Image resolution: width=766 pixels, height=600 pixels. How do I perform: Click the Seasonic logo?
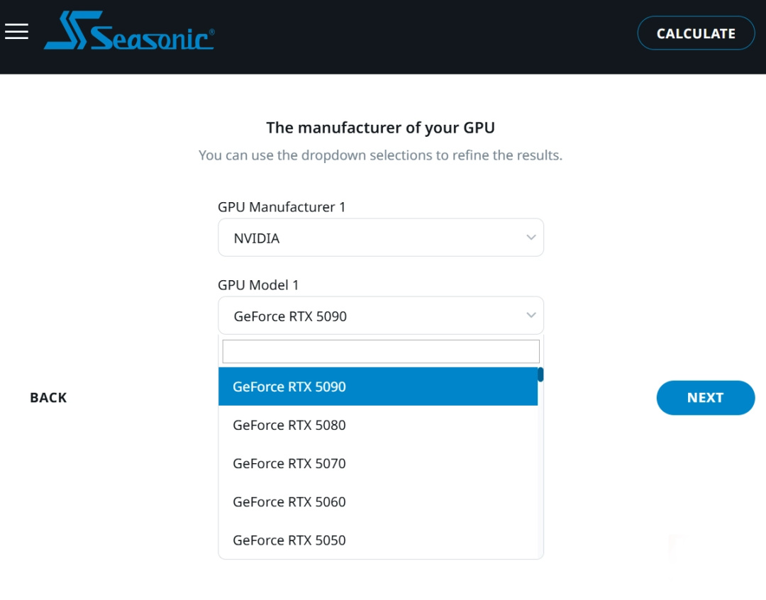click(x=129, y=32)
